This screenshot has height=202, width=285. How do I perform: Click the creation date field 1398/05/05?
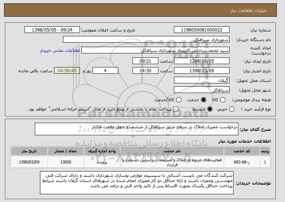pos(202,61)
